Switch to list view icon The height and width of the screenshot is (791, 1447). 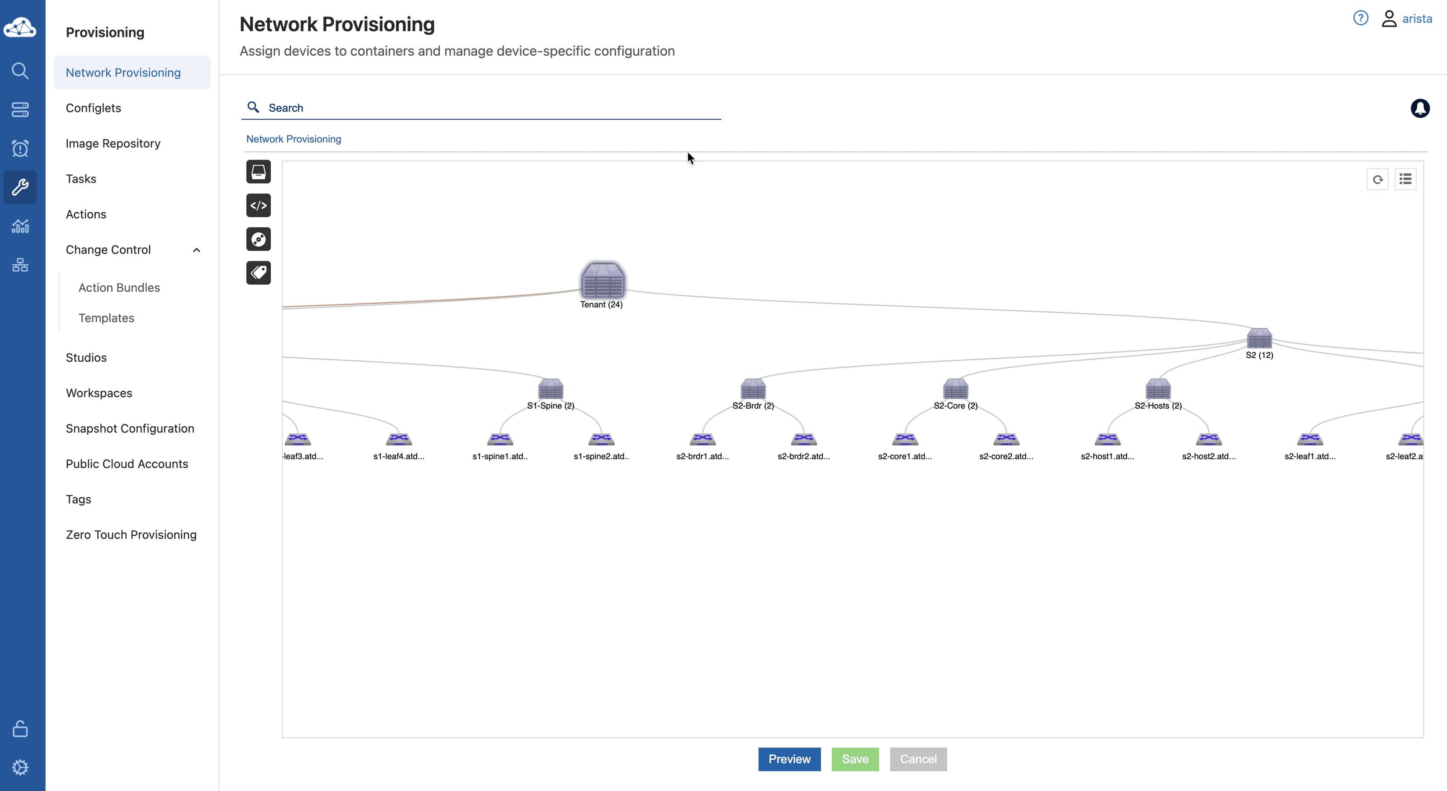(x=1405, y=180)
